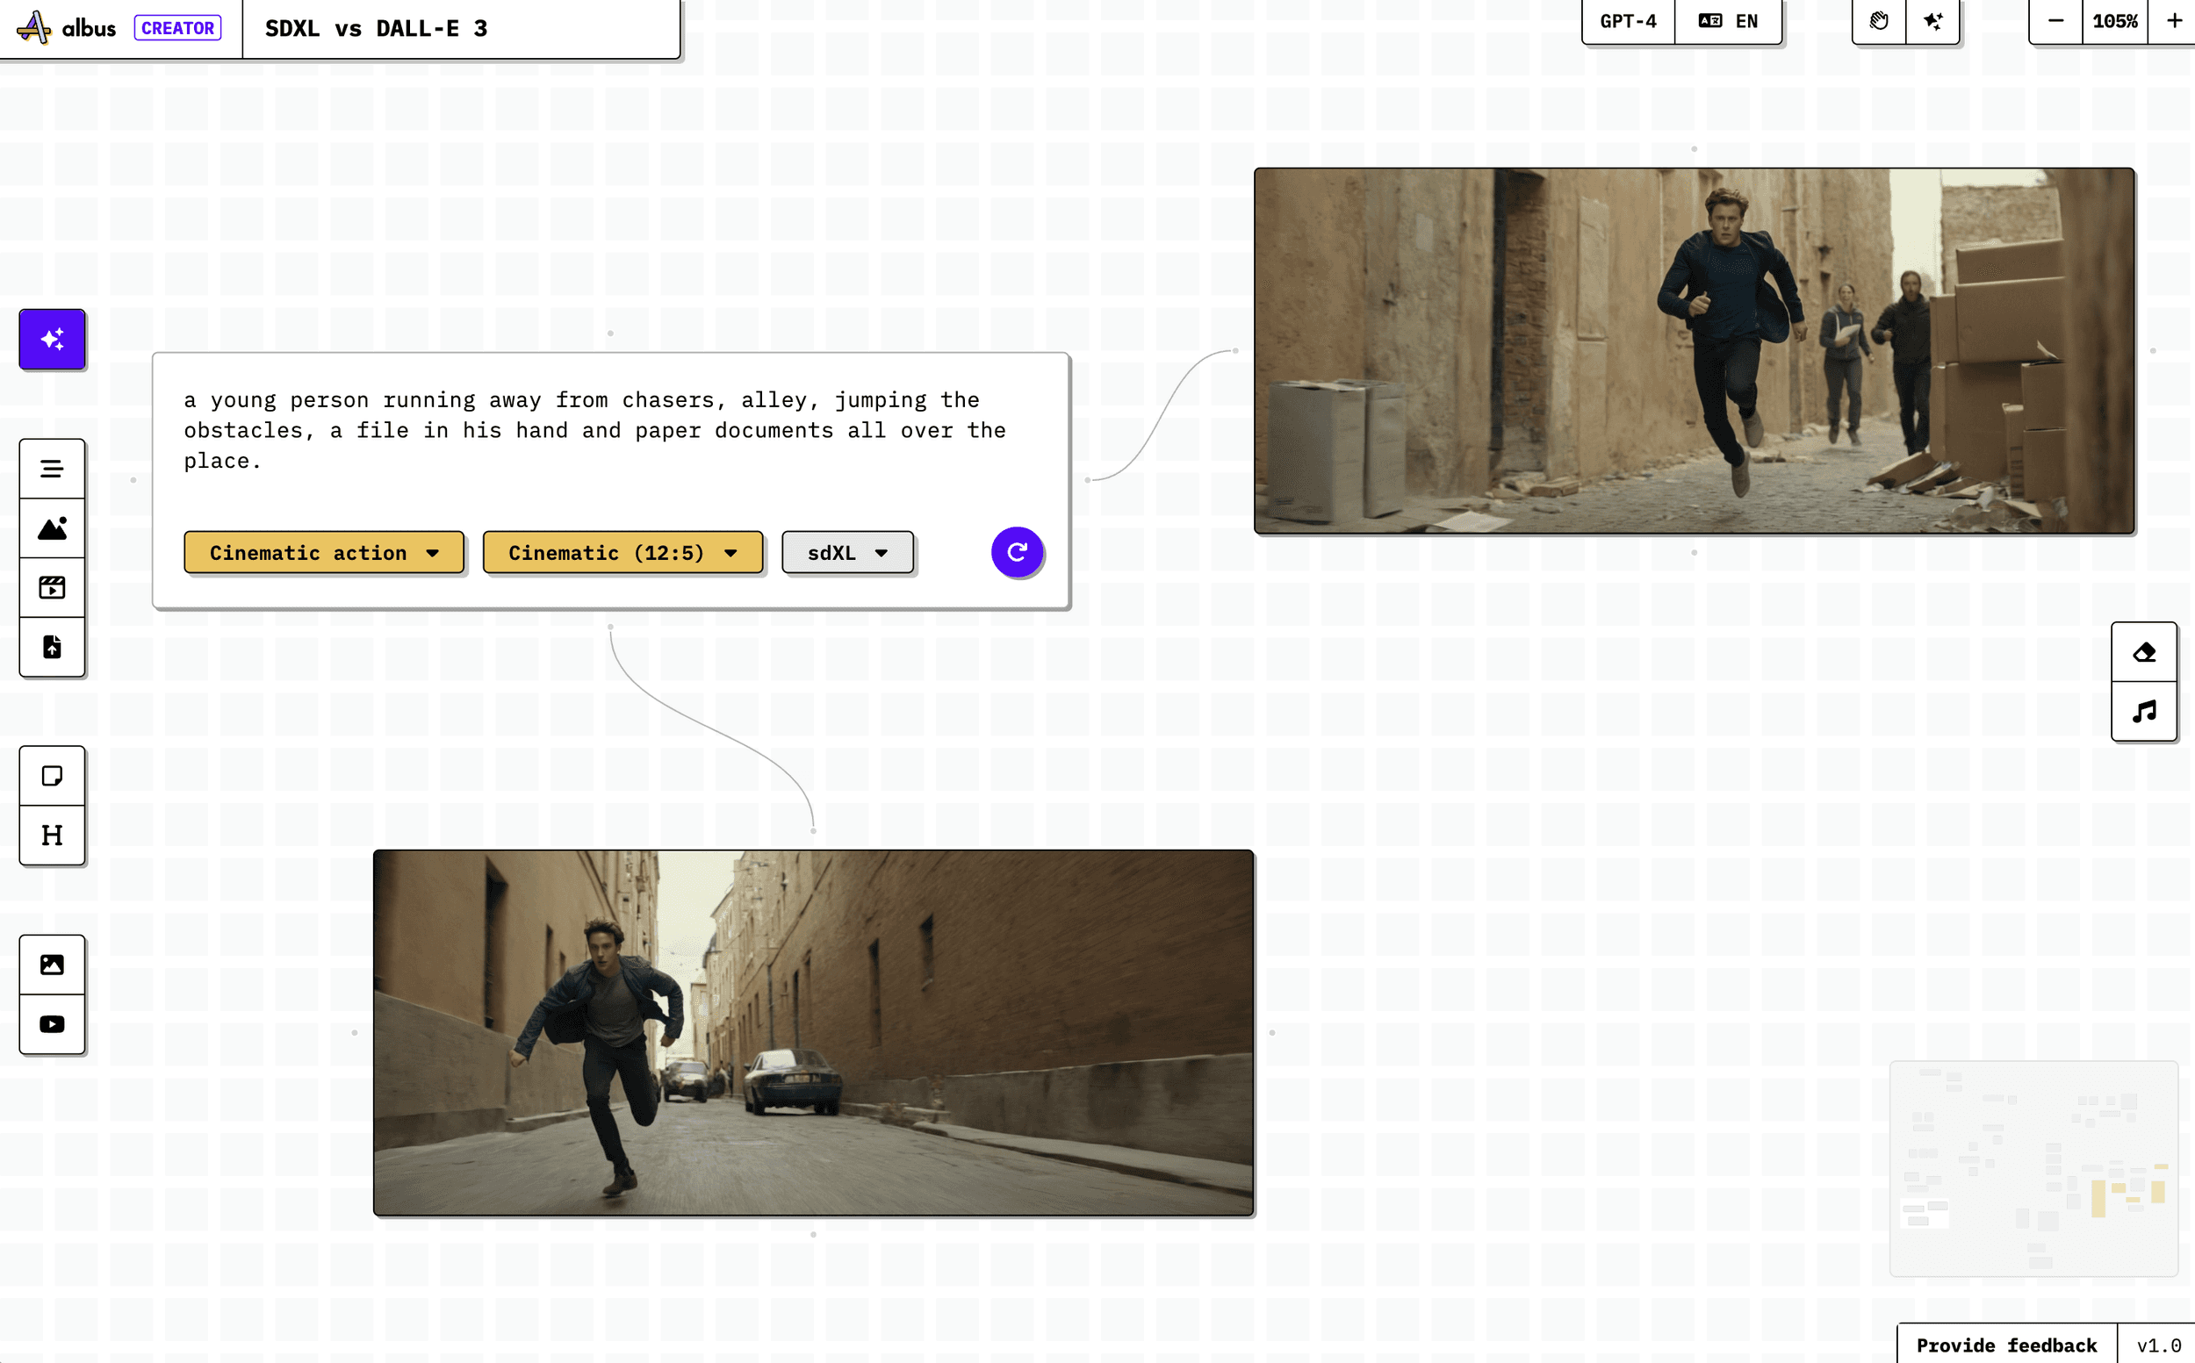The height and width of the screenshot is (1363, 2195).
Task: Select the text lines tool in sidebar
Action: [53, 469]
